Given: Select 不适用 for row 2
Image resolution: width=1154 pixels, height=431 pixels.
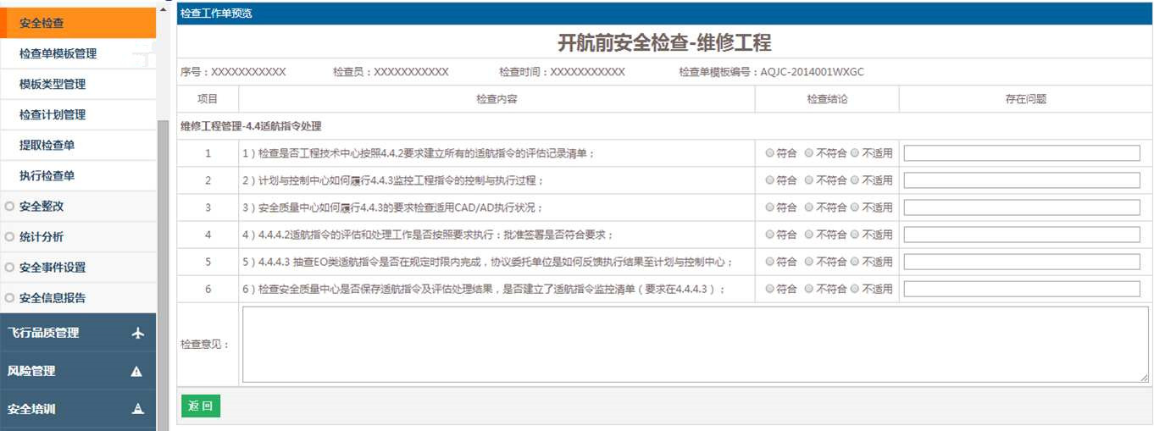Looking at the screenshot, I should tap(854, 180).
